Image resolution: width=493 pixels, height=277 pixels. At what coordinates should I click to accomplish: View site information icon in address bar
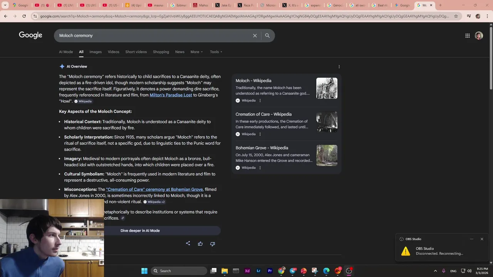point(35,16)
